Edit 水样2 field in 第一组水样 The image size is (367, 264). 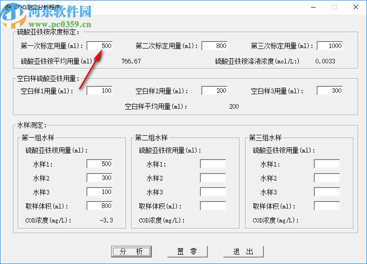pyautogui.click(x=100, y=178)
